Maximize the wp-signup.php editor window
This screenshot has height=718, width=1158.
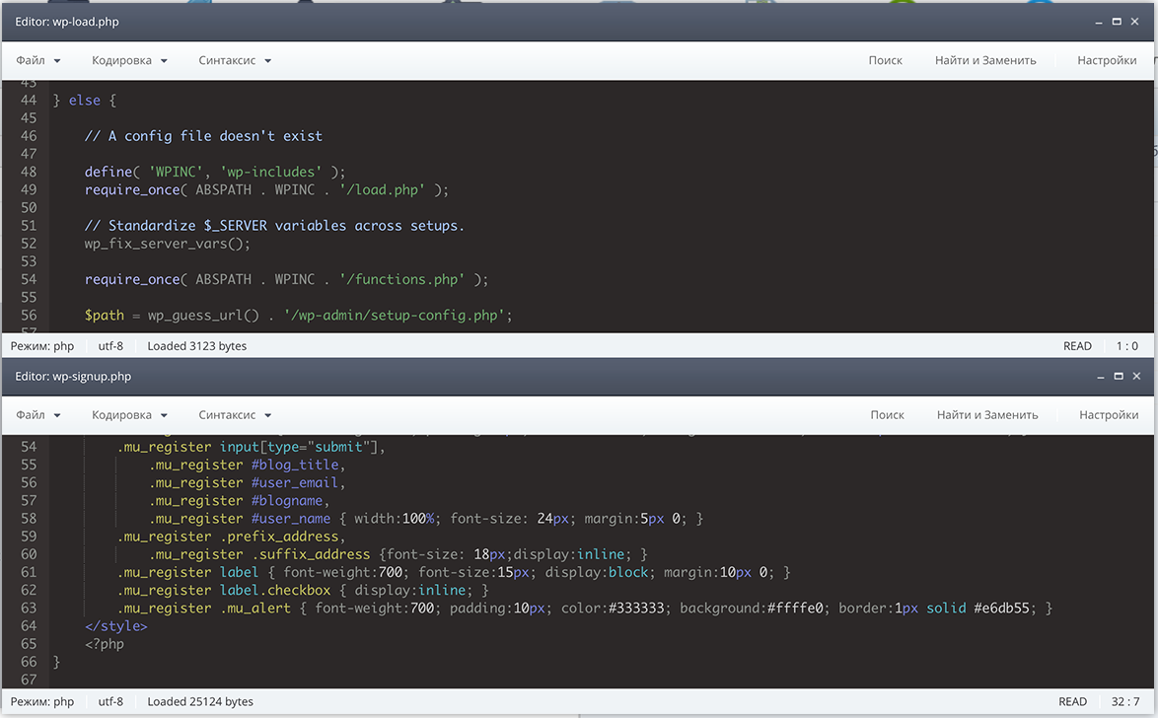[x=1118, y=377]
